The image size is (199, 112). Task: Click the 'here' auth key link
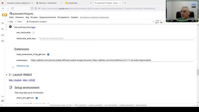click(x=33, y=27)
